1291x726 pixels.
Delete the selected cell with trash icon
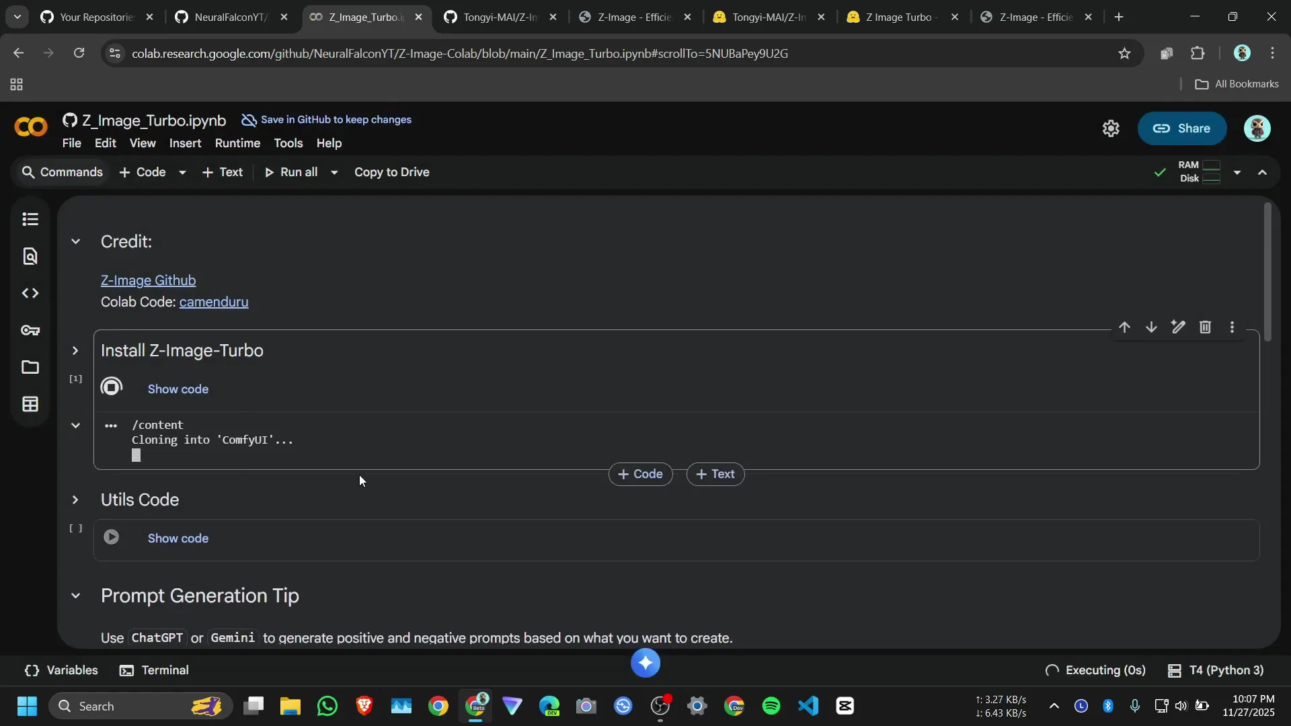[1205, 327]
